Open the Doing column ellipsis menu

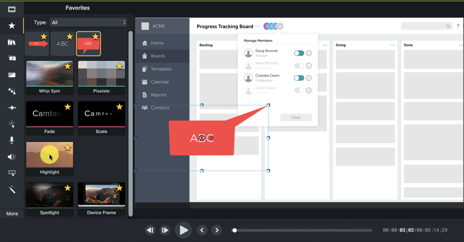point(393,45)
